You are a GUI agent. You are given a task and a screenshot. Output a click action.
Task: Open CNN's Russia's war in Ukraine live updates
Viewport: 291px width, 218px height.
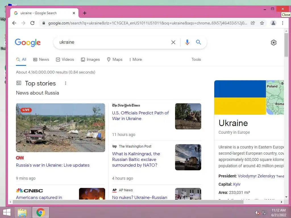click(53, 165)
